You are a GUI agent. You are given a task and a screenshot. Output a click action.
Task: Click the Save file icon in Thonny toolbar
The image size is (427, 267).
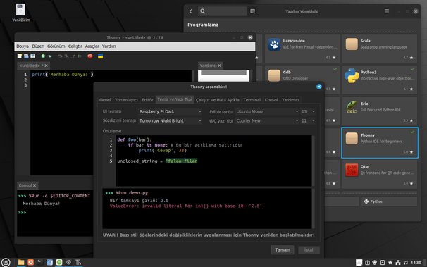[33, 56]
